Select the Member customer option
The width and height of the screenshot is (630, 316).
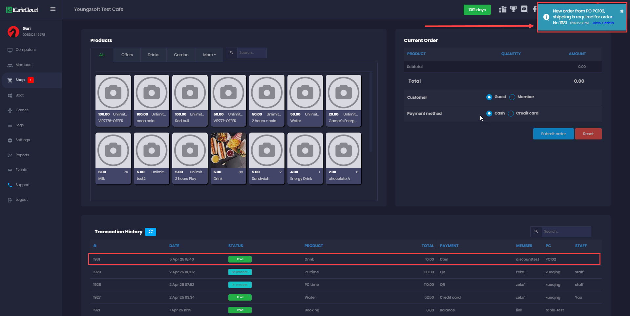(512, 97)
